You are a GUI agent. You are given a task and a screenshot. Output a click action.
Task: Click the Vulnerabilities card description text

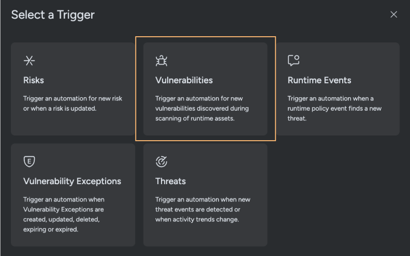pos(202,108)
